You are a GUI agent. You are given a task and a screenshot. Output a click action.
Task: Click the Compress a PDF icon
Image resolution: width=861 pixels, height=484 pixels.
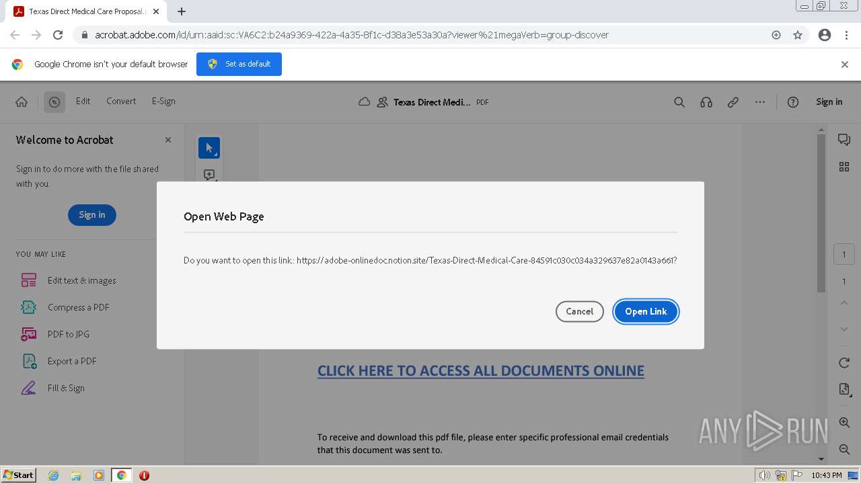(x=28, y=307)
